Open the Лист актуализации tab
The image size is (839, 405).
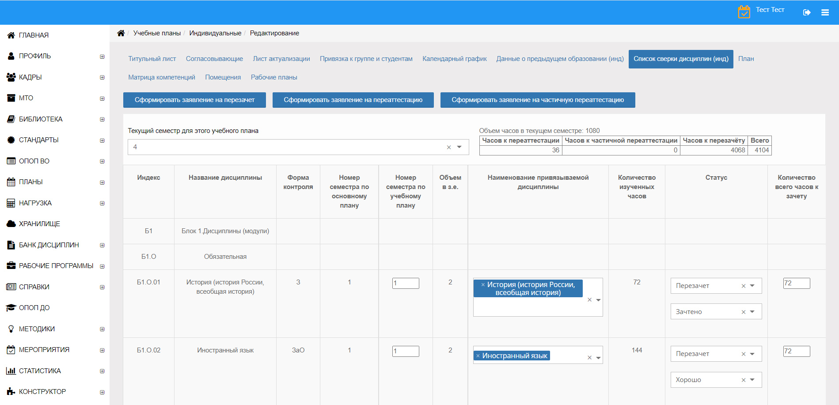click(281, 59)
